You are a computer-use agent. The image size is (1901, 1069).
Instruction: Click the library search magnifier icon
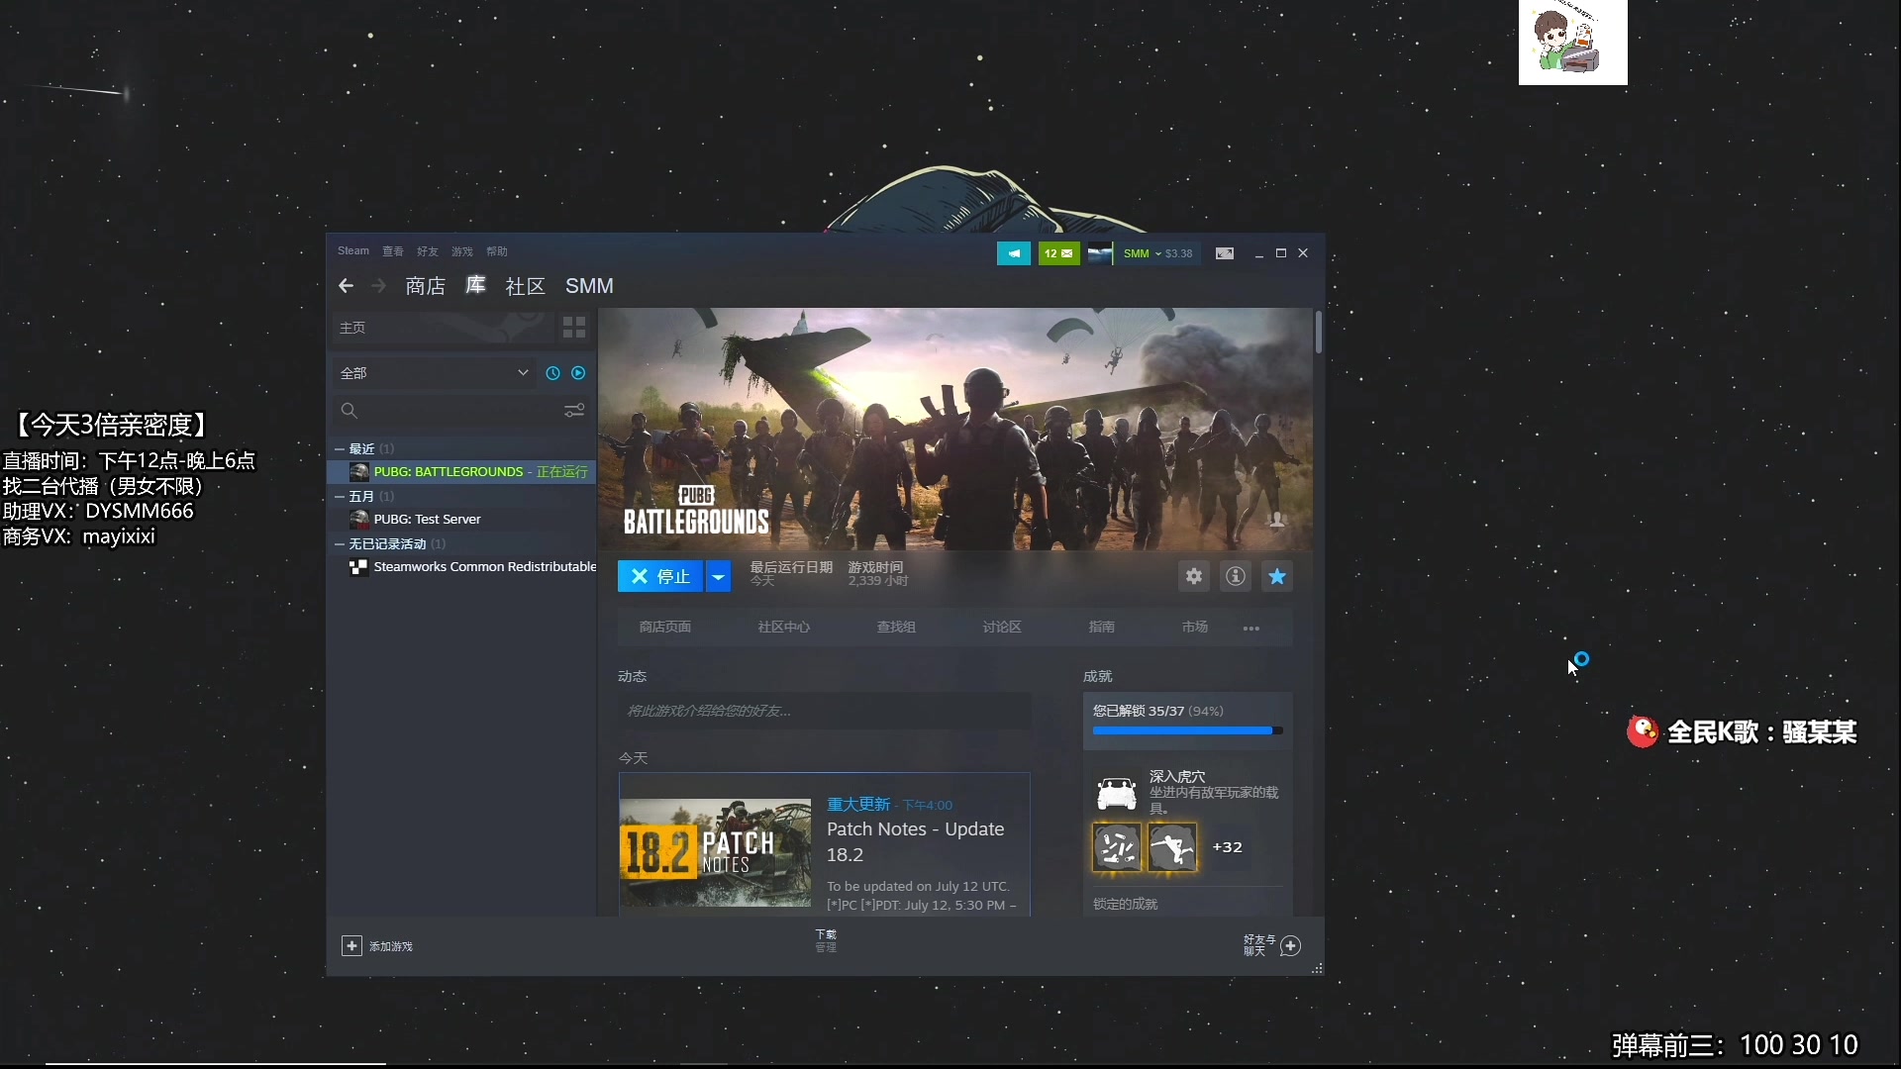point(349,410)
